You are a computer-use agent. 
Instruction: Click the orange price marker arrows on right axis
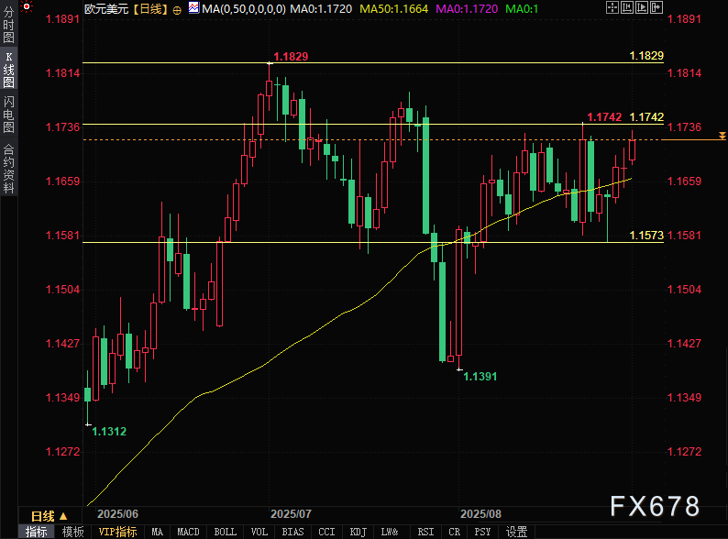click(x=722, y=136)
